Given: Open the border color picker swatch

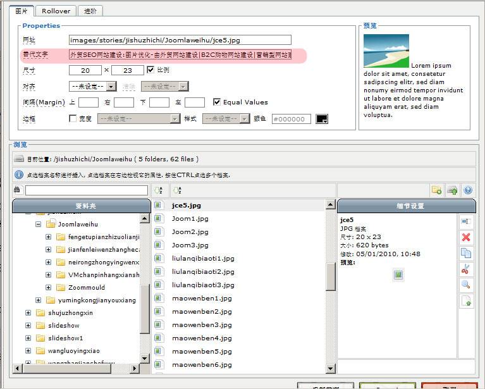Looking at the screenshot, I should point(322,119).
